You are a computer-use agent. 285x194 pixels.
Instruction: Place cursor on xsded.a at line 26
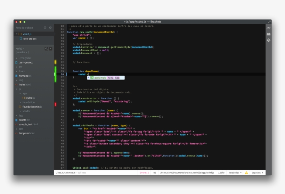[x=83, y=74]
